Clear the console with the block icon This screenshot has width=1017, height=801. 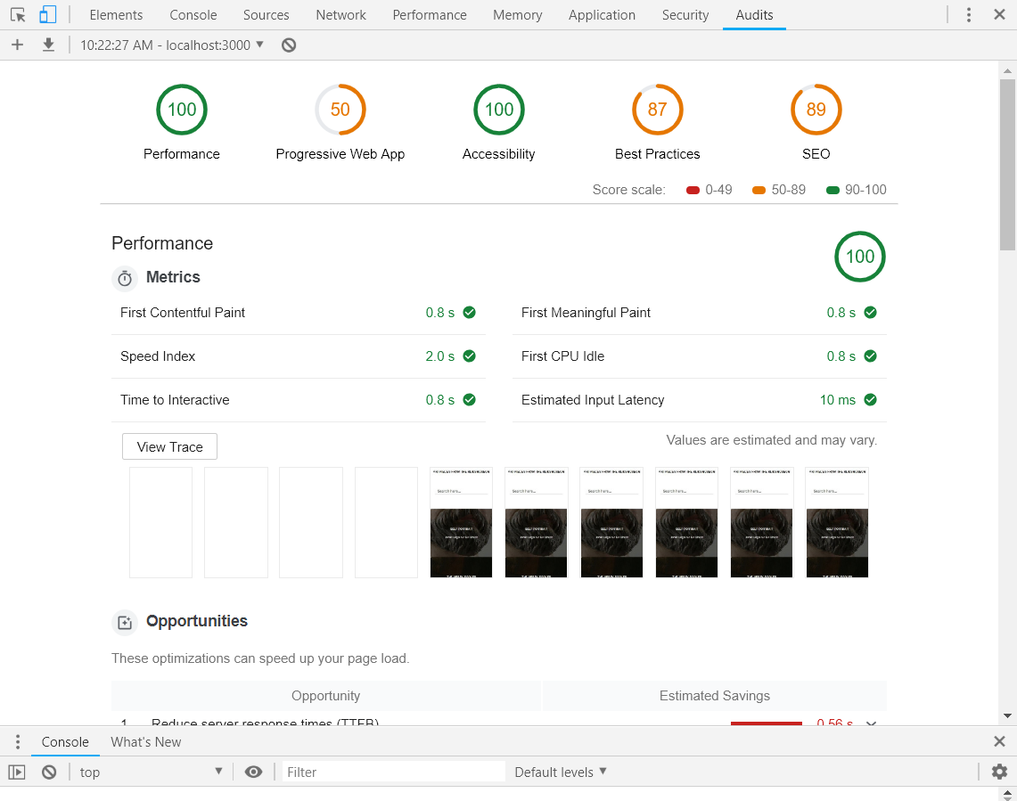pyautogui.click(x=49, y=772)
